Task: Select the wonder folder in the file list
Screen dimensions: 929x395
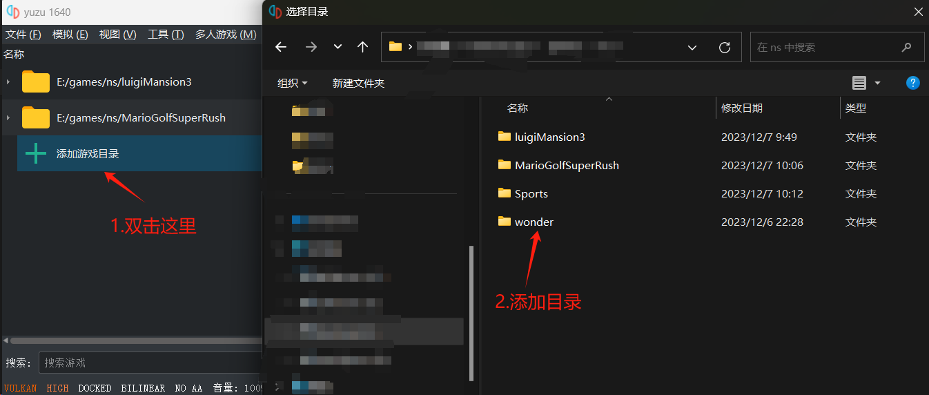Action: tap(534, 222)
